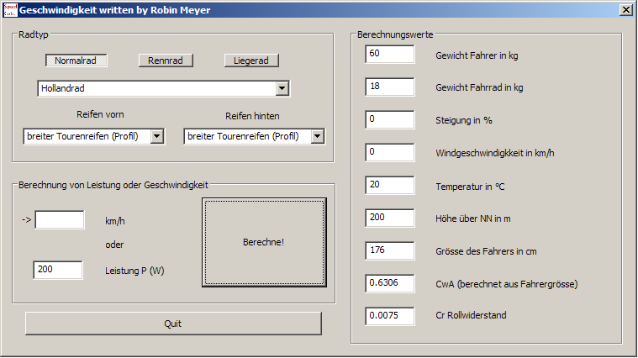
Task: Click the Steigung in % field
Action: coord(390,120)
